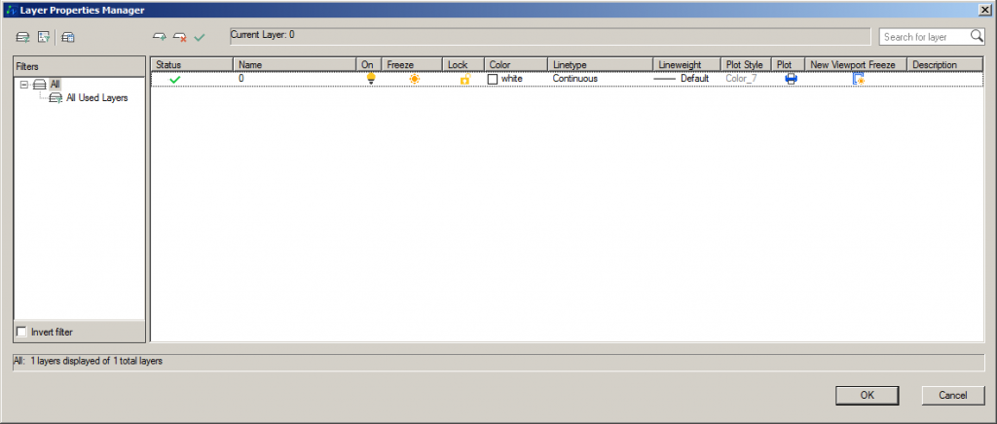Delete the selected layer using the red X icon
The image size is (997, 424).
coord(180,38)
